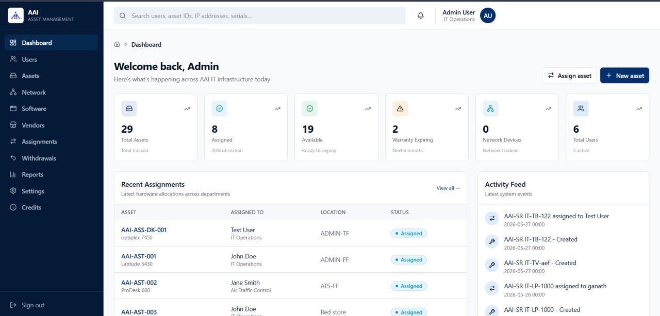The image size is (660, 316).
Task: Click Users icon in sidebar
Action: click(x=13, y=59)
